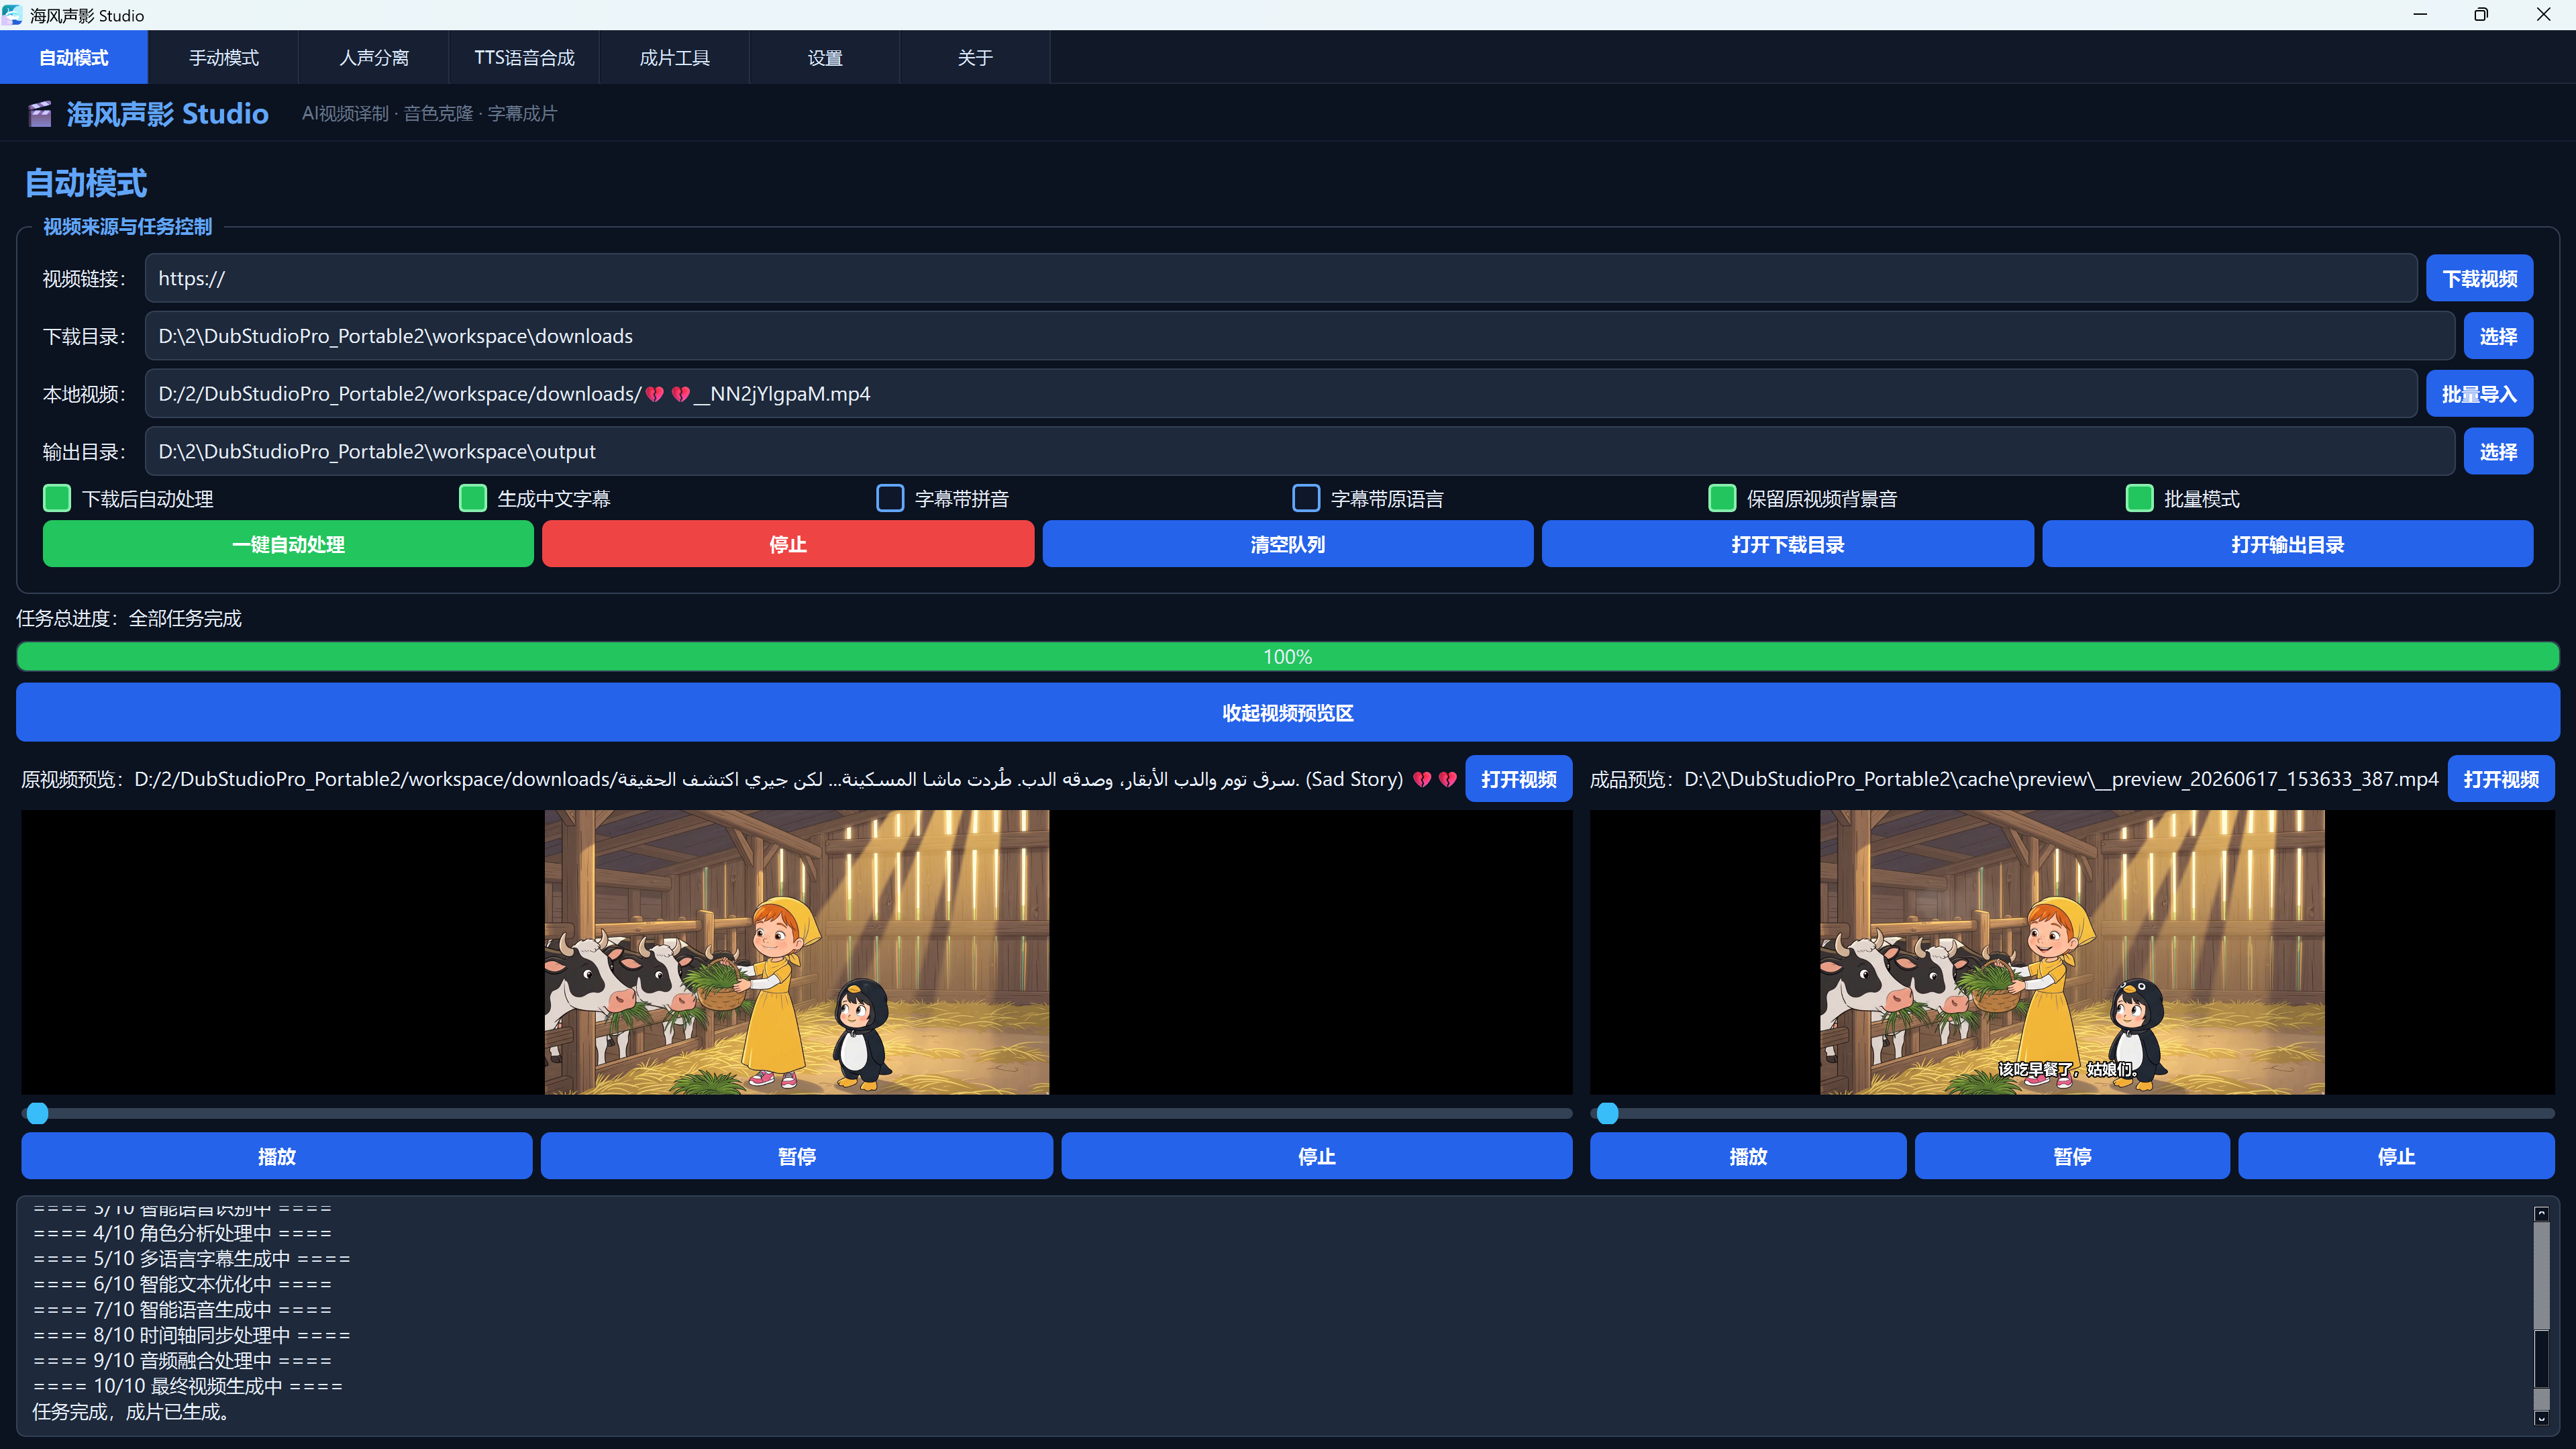The height and width of the screenshot is (1449, 2576).
Task: Disable 保留原视频背景音 checkbox
Action: click(x=1722, y=498)
